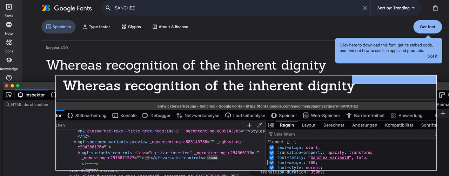Select the Layout side panel tab
Image resolution: width=449 pixels, height=176 pixels.
(309, 125)
